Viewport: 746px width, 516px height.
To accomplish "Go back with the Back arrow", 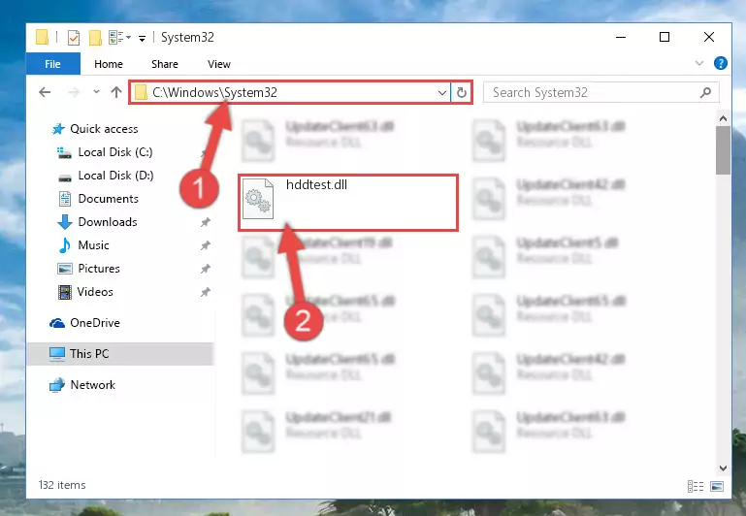I will 45,92.
